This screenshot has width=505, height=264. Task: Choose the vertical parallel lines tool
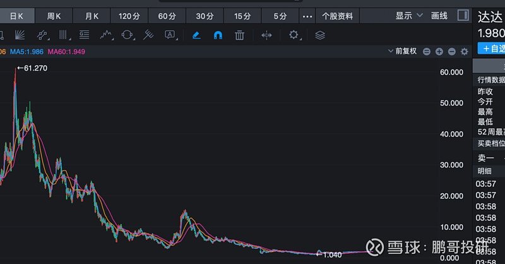[x=64, y=35]
